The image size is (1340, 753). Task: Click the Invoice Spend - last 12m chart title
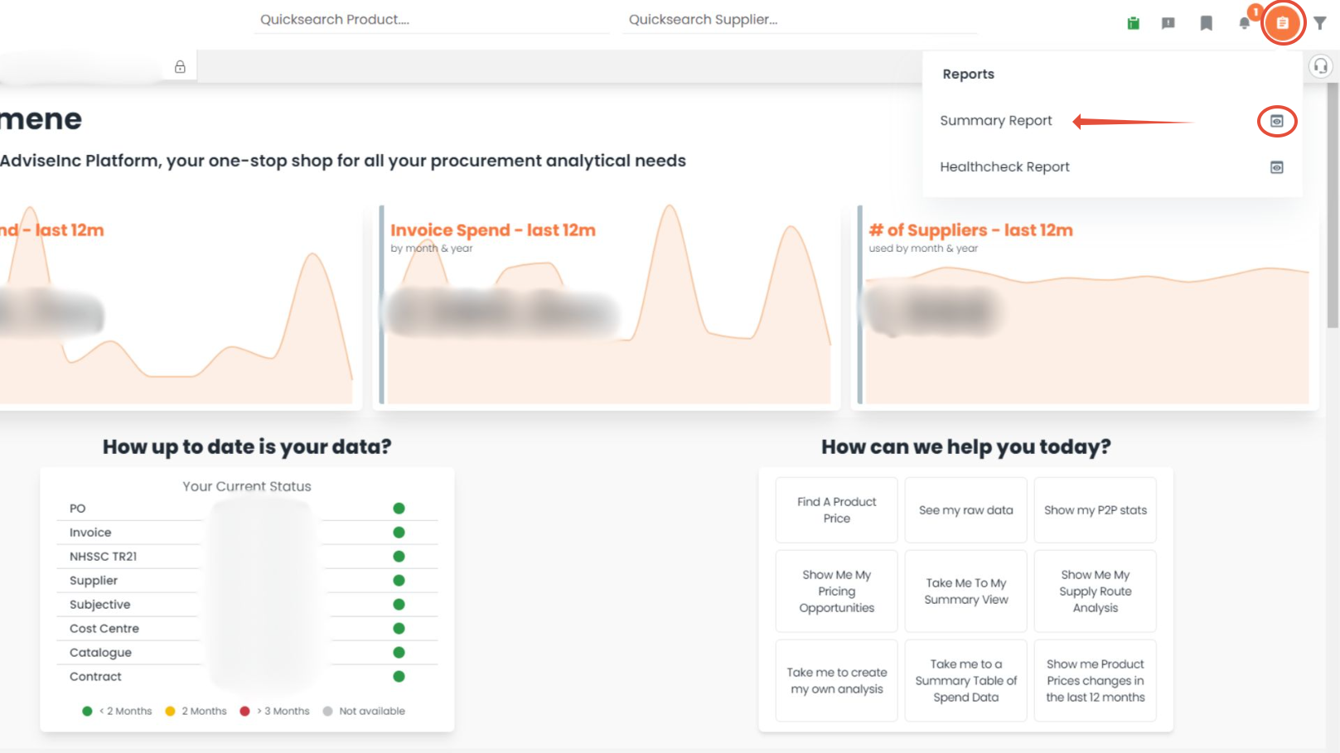[493, 230]
